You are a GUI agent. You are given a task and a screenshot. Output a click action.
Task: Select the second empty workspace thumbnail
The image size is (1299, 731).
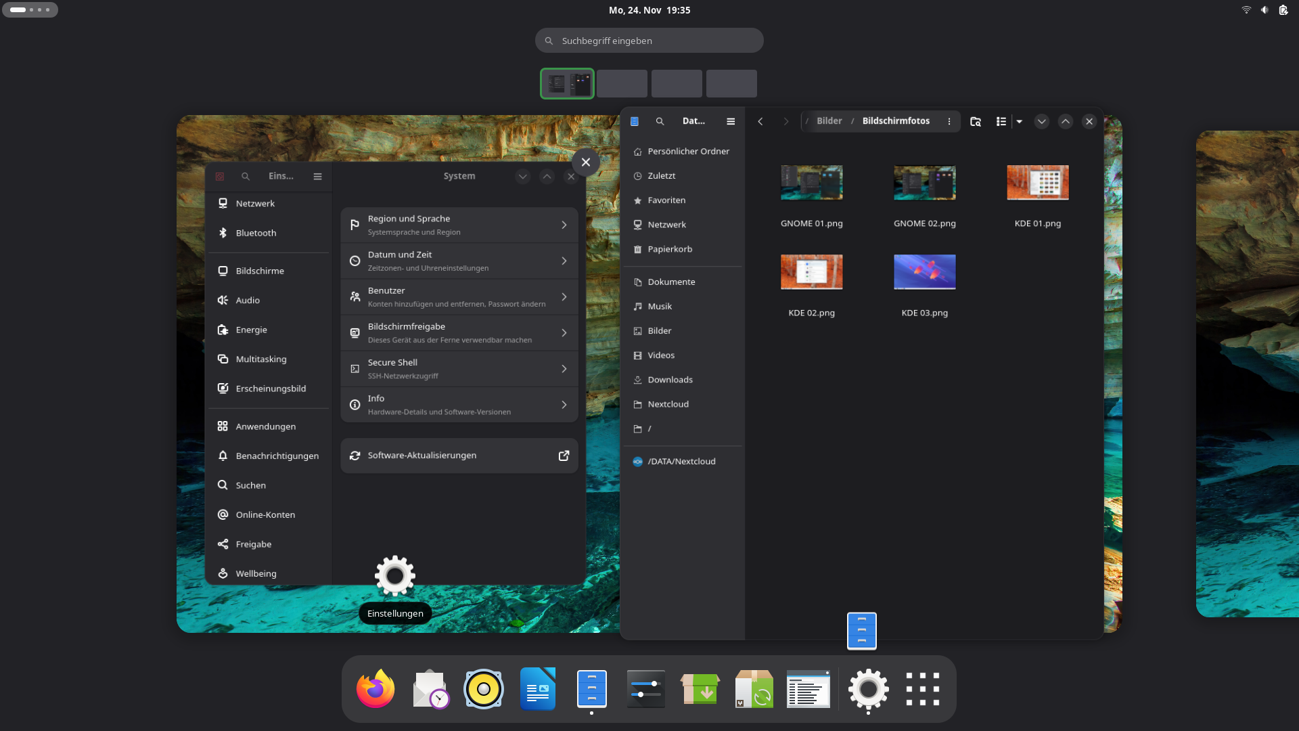(x=677, y=84)
